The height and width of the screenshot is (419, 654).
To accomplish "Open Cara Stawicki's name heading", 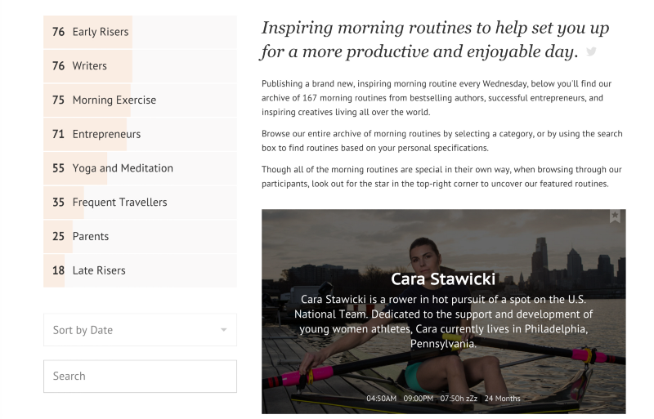I will [x=443, y=279].
